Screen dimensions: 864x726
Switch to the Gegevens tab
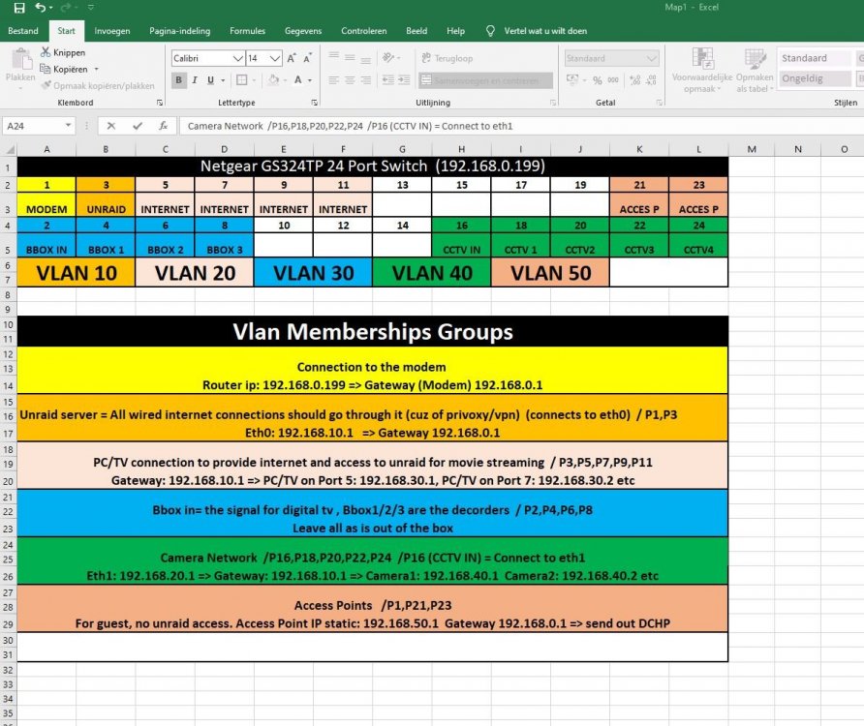click(x=303, y=31)
